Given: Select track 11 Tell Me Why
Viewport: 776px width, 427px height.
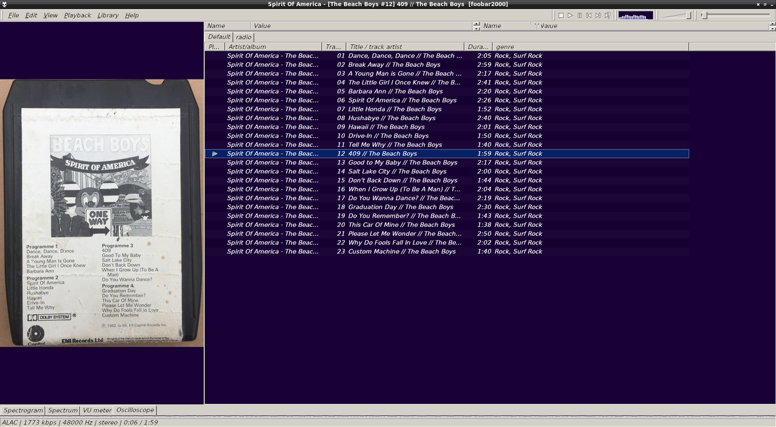Looking at the screenshot, I should click(x=447, y=145).
